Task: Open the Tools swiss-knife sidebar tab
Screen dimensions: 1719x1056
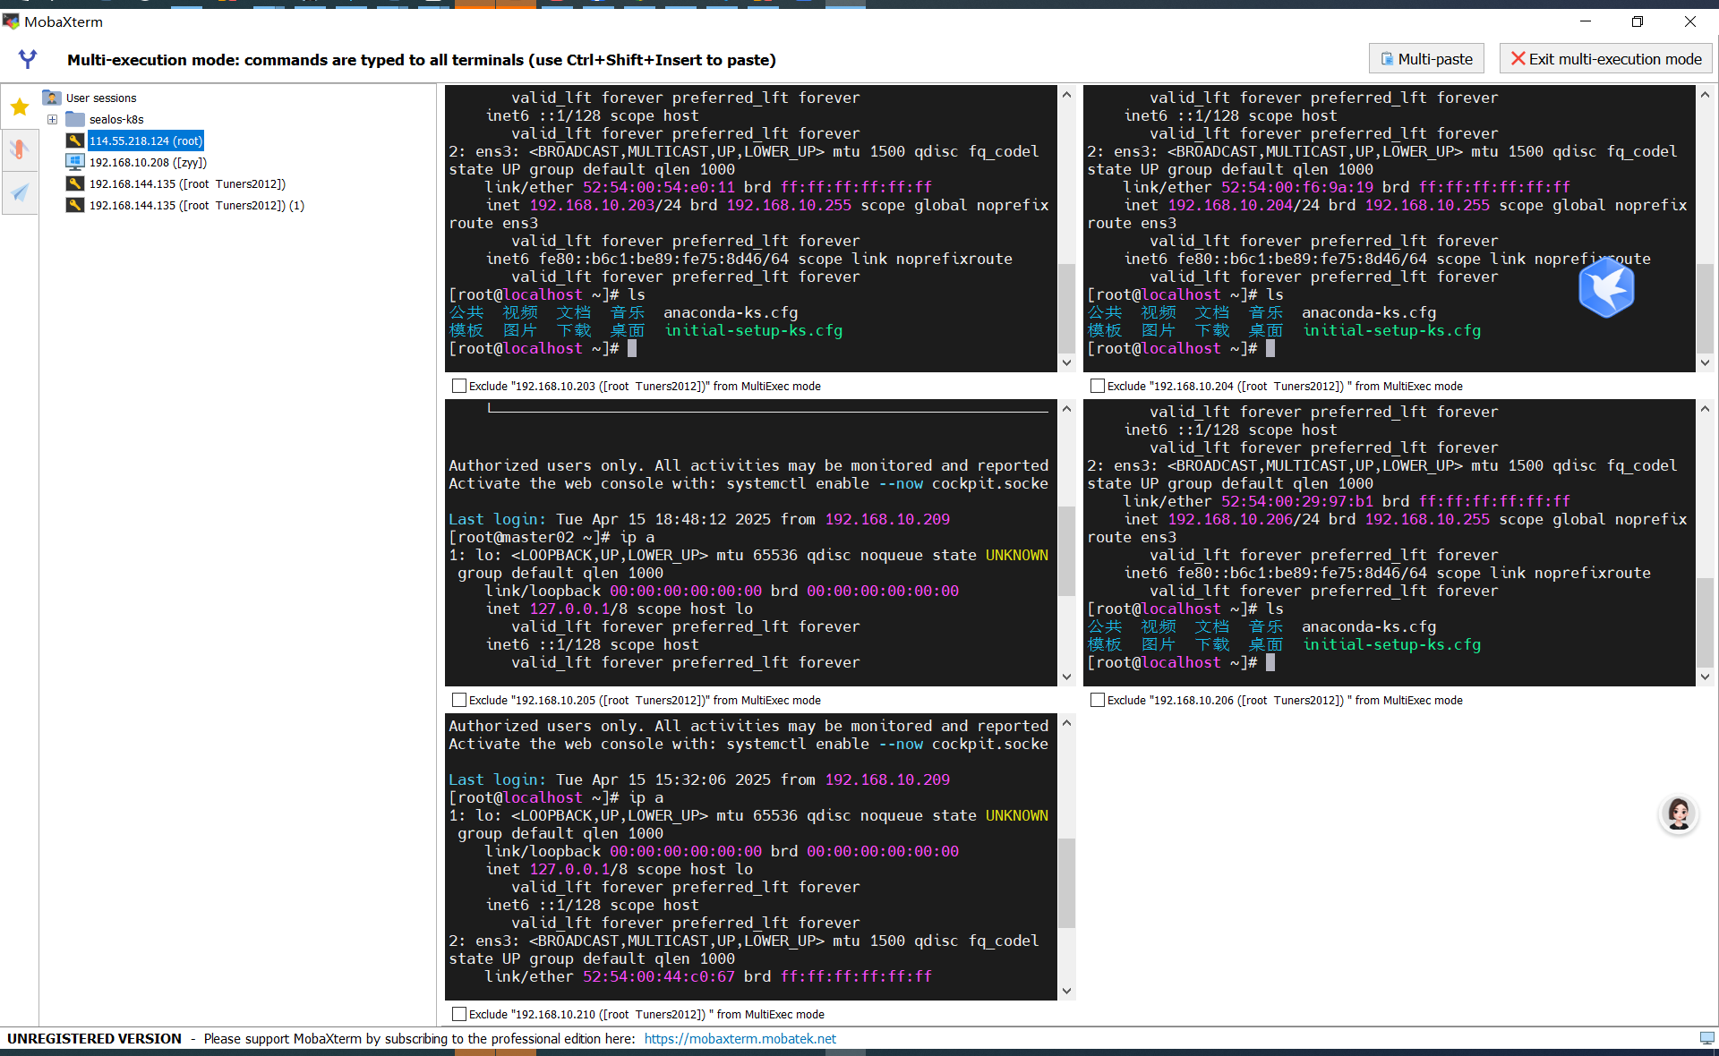Action: coord(20,149)
